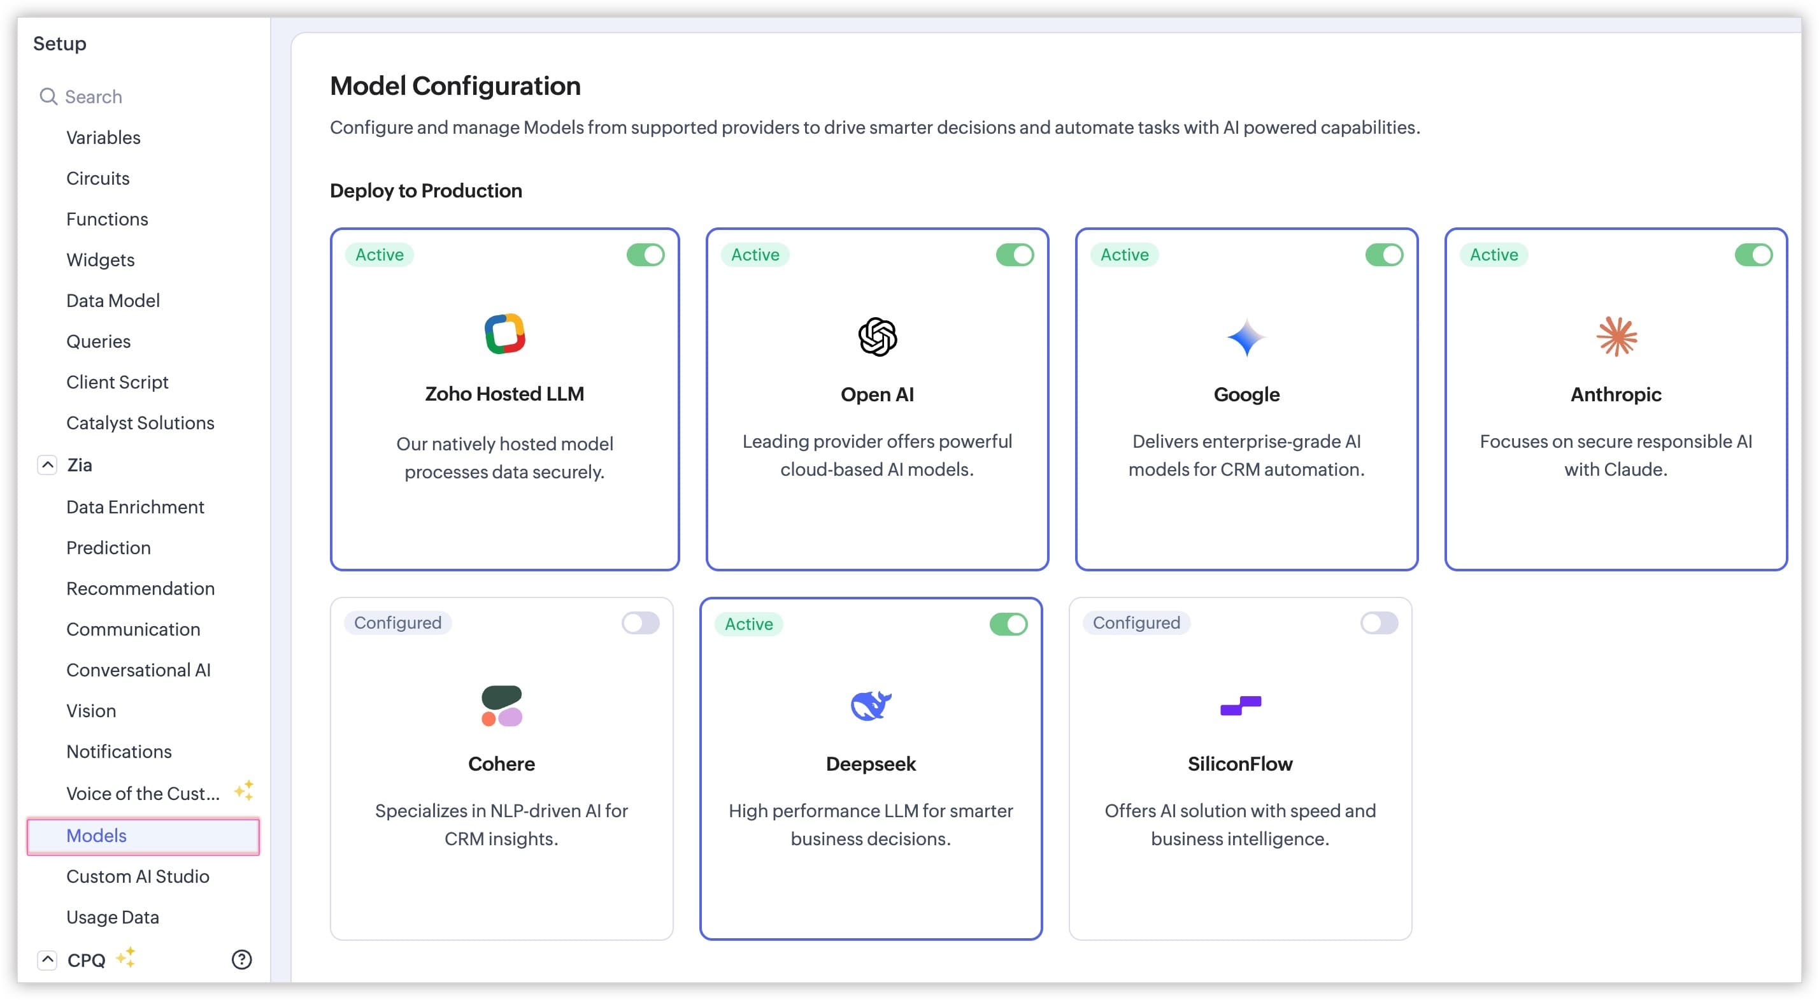This screenshot has width=1819, height=1000.
Task: Click the Cohere logo icon
Action: 501,706
